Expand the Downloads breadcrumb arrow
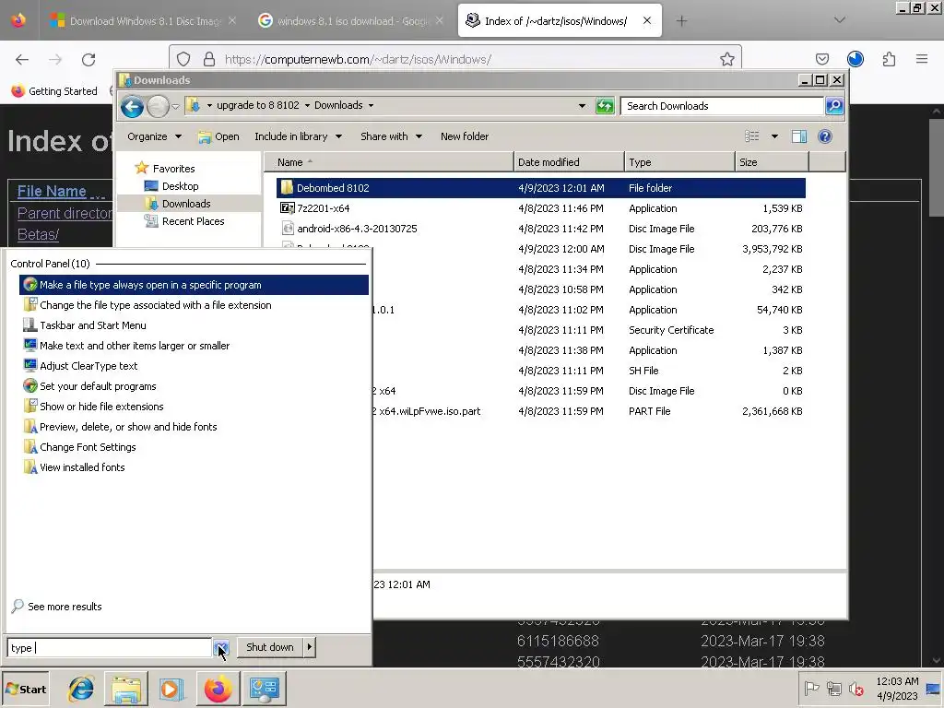This screenshot has height=708, width=944. (371, 105)
